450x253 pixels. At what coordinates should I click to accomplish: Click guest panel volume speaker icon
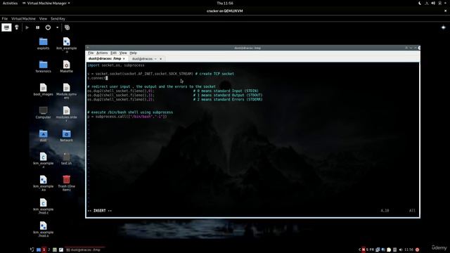[401, 249]
